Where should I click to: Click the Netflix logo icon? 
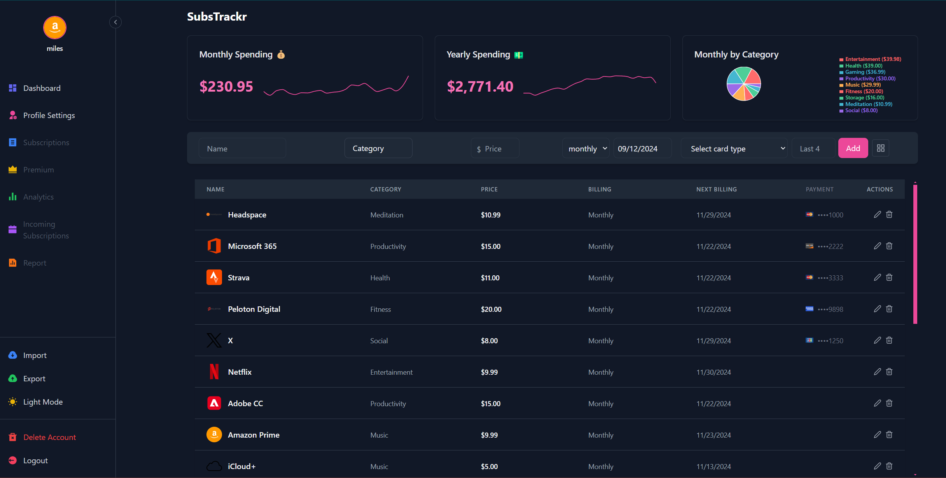click(214, 372)
